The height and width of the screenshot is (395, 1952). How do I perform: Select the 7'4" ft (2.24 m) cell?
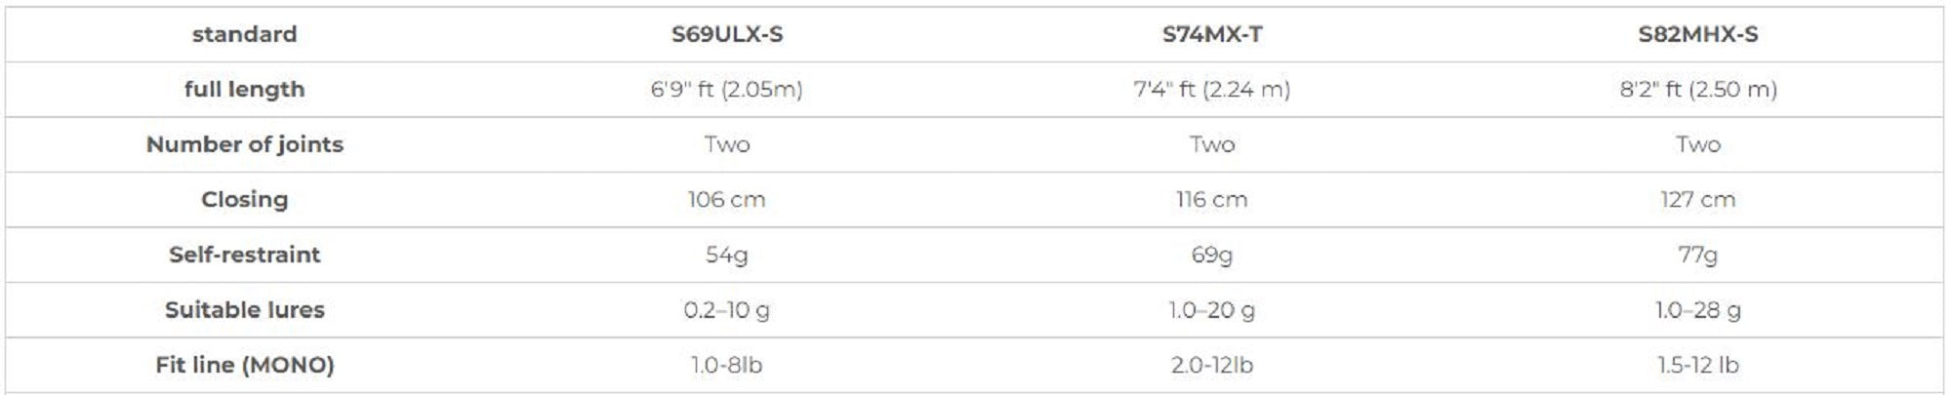[x=1212, y=90]
